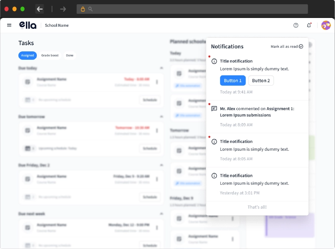The width and height of the screenshot is (335, 249).
Task: Click the ella logo
Action: pos(28,25)
